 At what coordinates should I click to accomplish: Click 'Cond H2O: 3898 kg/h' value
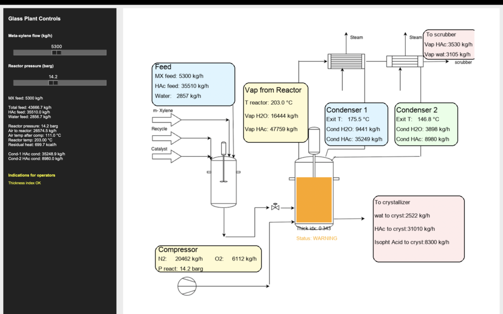[x=423, y=129]
